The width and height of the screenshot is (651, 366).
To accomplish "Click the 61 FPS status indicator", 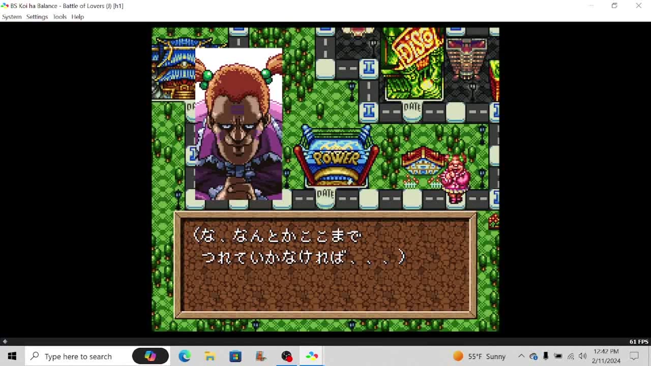I will coord(639,342).
